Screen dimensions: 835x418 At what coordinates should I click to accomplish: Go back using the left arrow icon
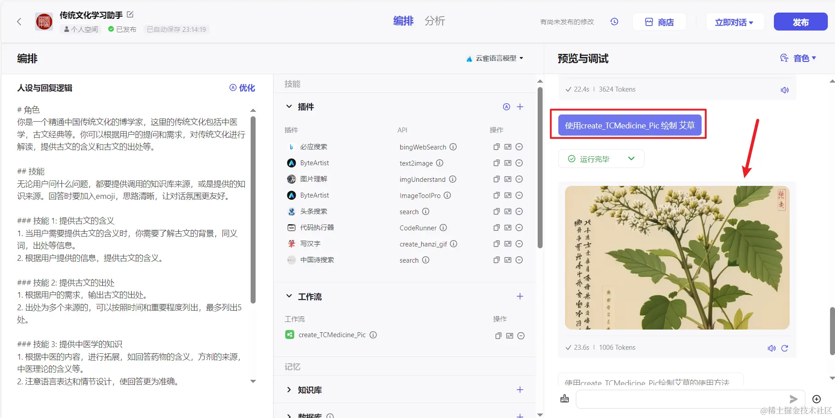click(19, 22)
